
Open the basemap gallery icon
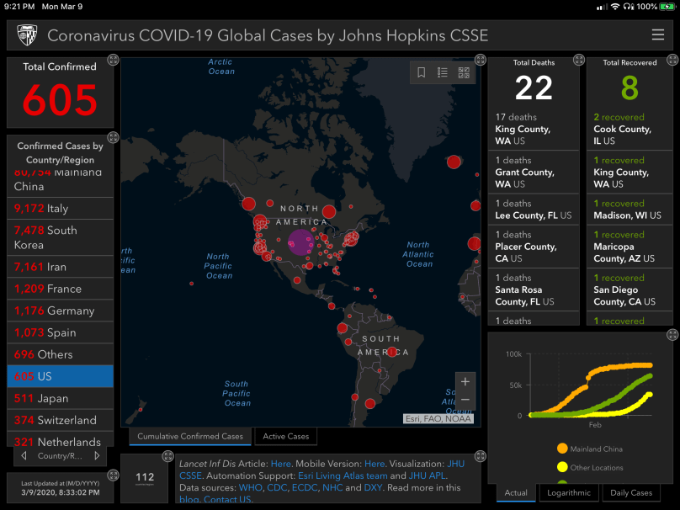coord(463,72)
